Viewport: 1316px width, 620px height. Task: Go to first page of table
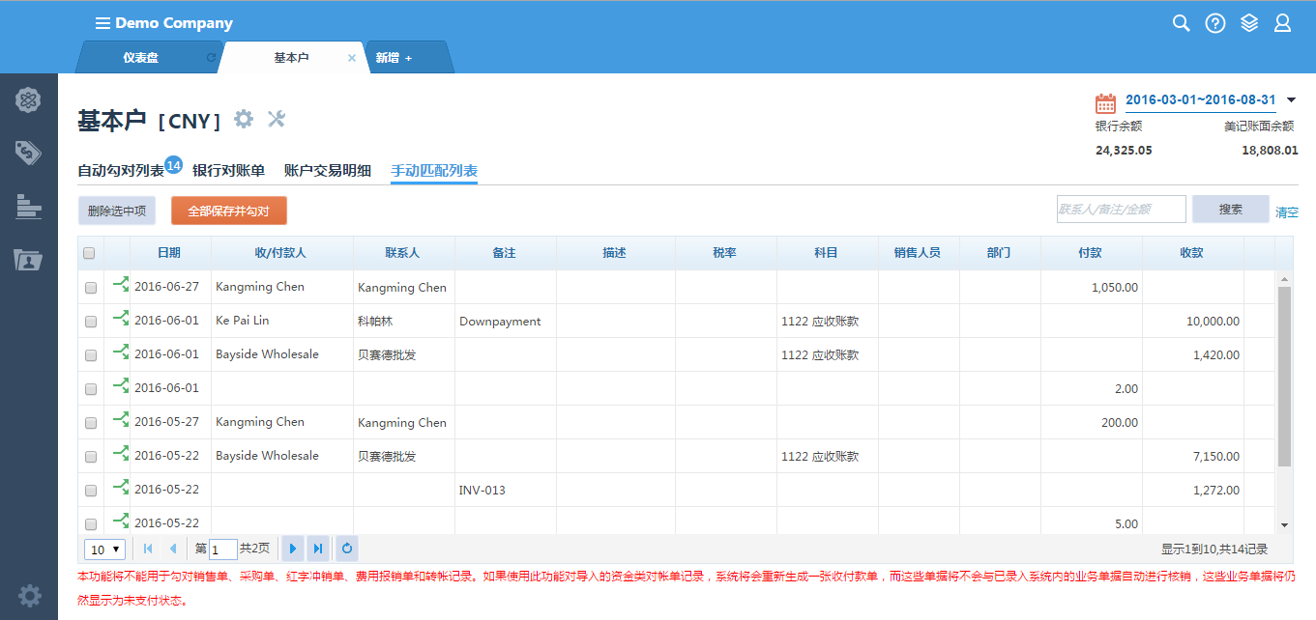pyautogui.click(x=148, y=549)
